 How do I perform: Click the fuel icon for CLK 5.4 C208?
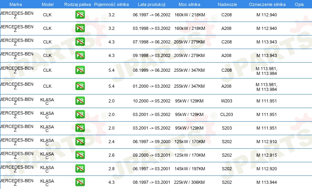pos(80,70)
